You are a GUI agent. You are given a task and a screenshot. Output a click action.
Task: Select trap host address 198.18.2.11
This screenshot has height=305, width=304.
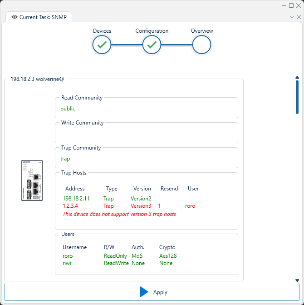(x=76, y=198)
